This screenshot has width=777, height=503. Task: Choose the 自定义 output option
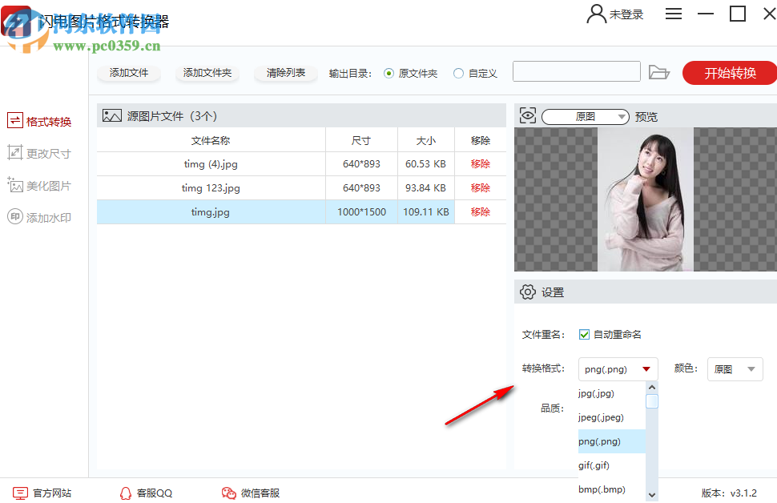[460, 72]
